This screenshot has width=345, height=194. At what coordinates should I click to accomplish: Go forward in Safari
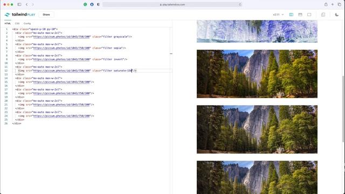(x=33, y=4)
